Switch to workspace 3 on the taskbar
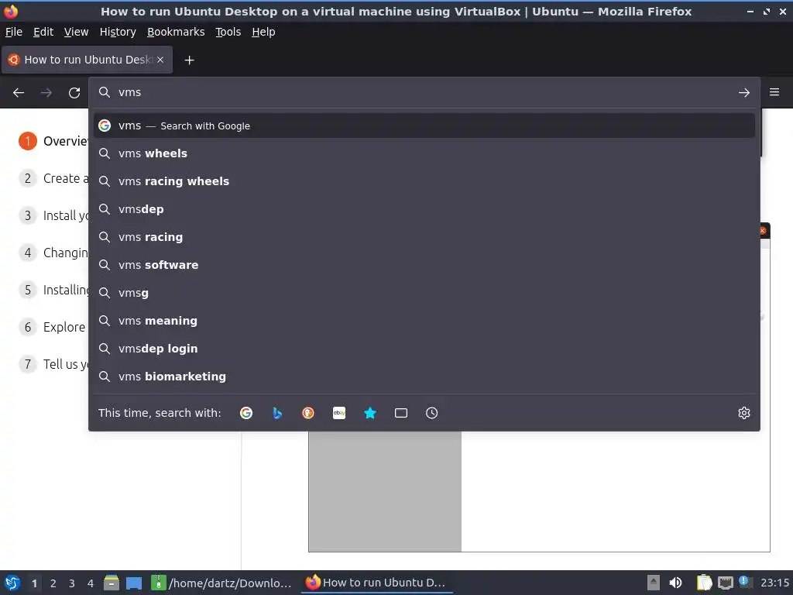The width and height of the screenshot is (793, 595). click(x=72, y=583)
